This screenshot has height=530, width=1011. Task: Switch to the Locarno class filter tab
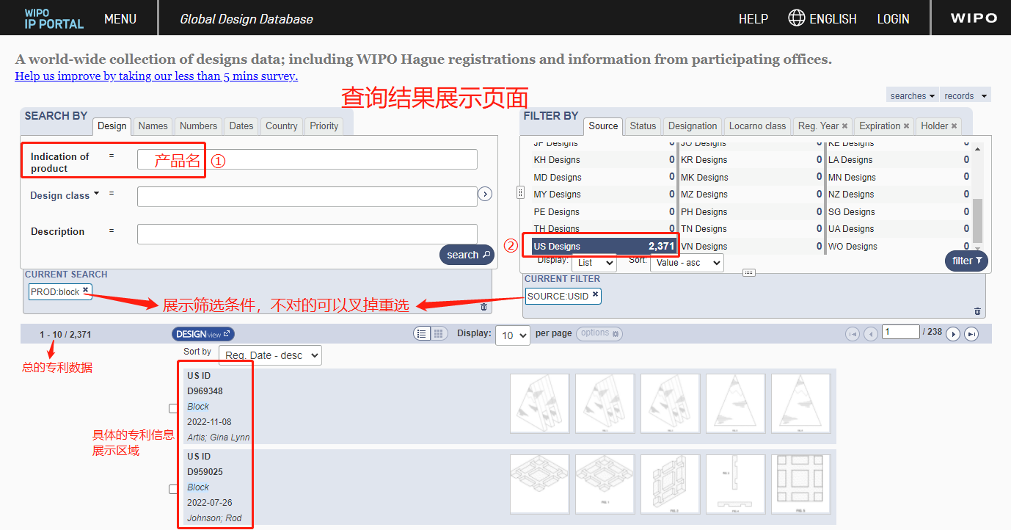757,126
